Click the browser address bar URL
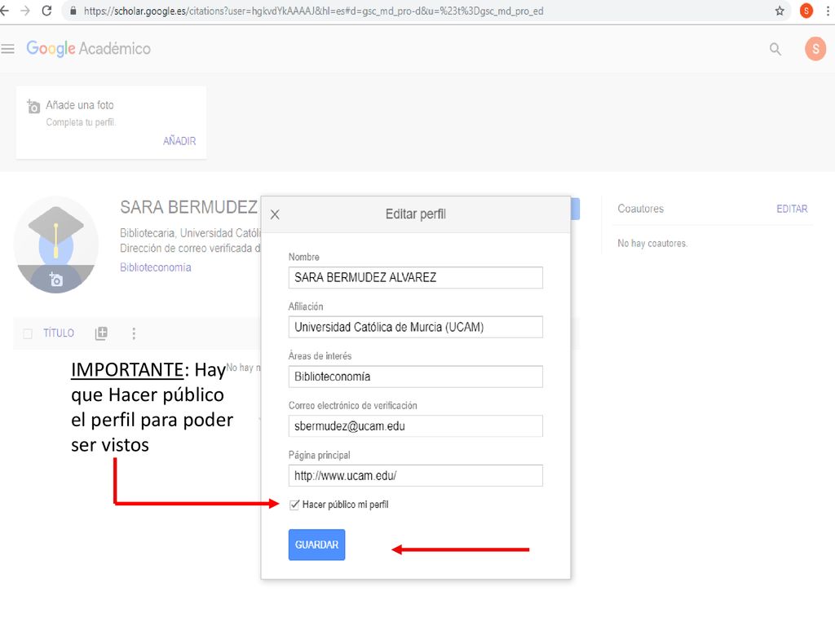This screenshot has width=835, height=626. tap(314, 11)
